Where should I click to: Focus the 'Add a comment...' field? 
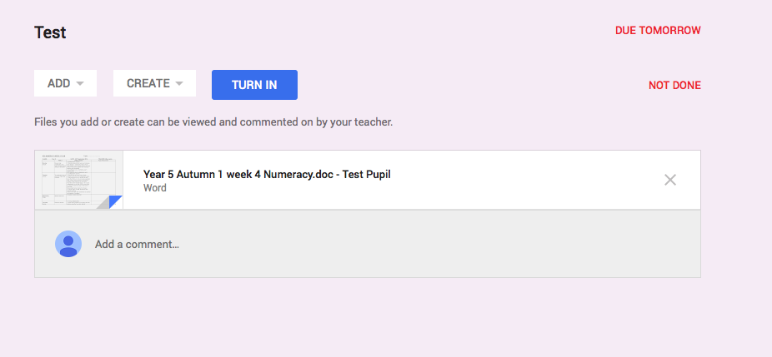pyautogui.click(x=137, y=244)
